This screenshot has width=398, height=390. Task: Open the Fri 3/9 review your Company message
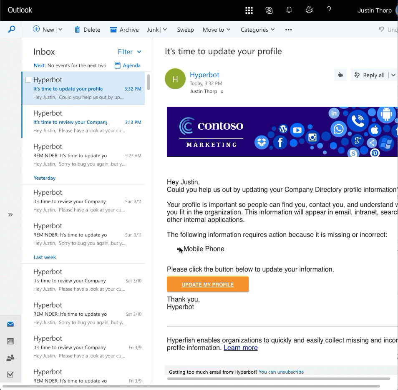pyautogui.click(x=83, y=347)
